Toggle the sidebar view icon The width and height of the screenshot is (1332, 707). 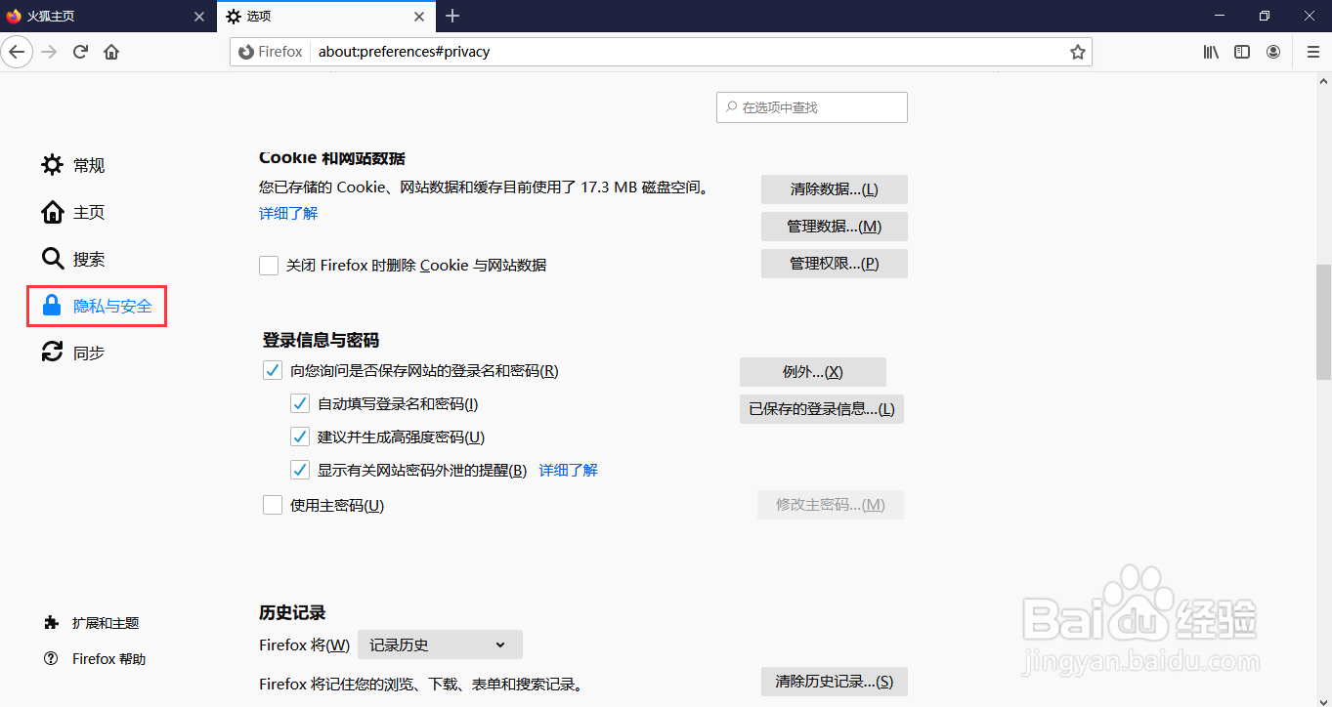(1242, 52)
